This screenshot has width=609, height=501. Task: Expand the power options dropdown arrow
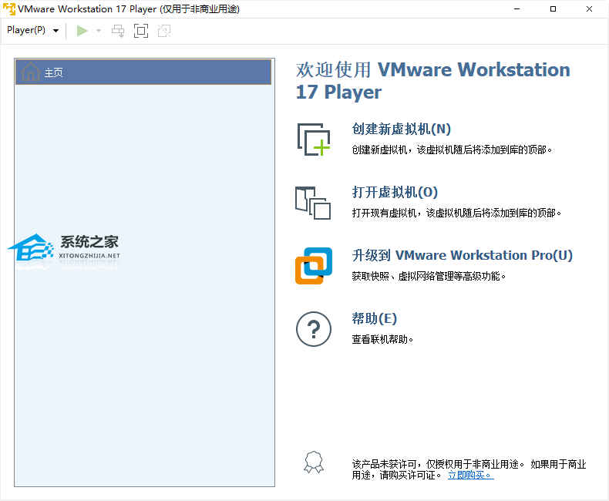pos(99,31)
